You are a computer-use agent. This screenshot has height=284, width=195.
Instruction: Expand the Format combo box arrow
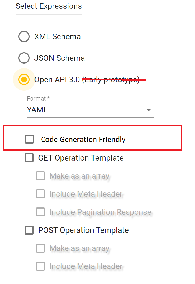pos(148,110)
